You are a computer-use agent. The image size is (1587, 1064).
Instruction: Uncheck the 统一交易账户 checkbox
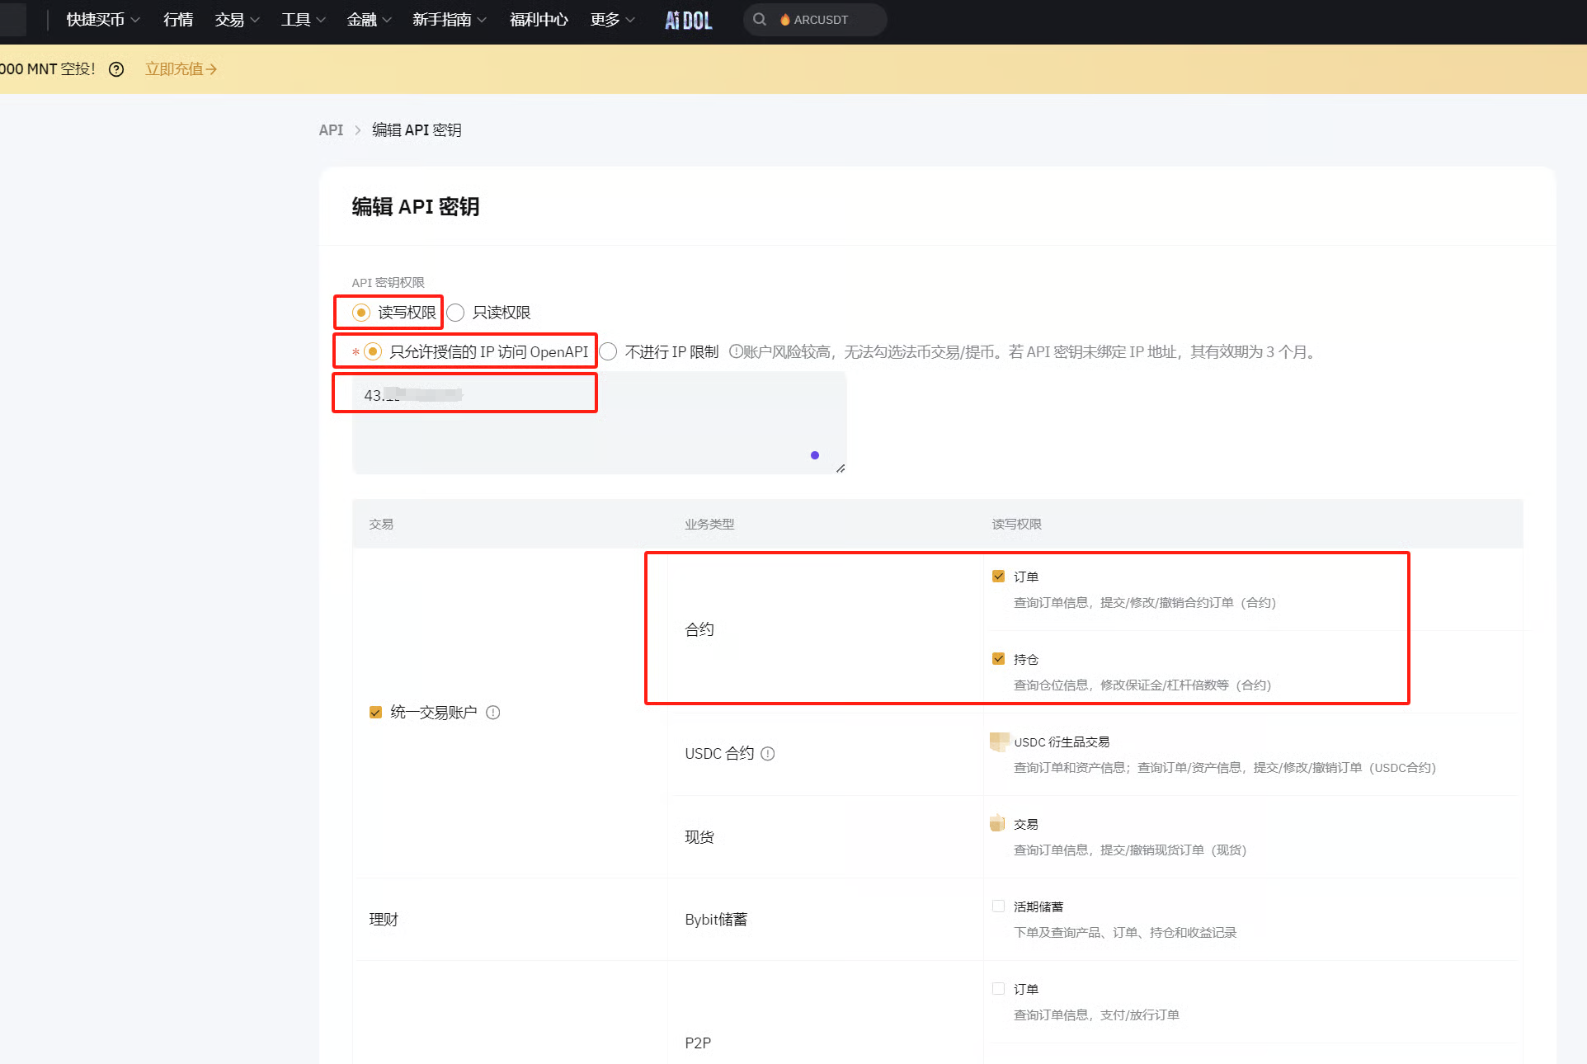[x=375, y=713]
